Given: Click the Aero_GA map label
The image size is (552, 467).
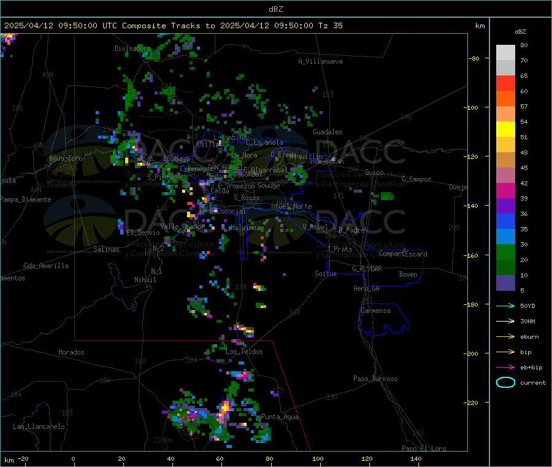Looking at the screenshot, I should coord(366,289).
